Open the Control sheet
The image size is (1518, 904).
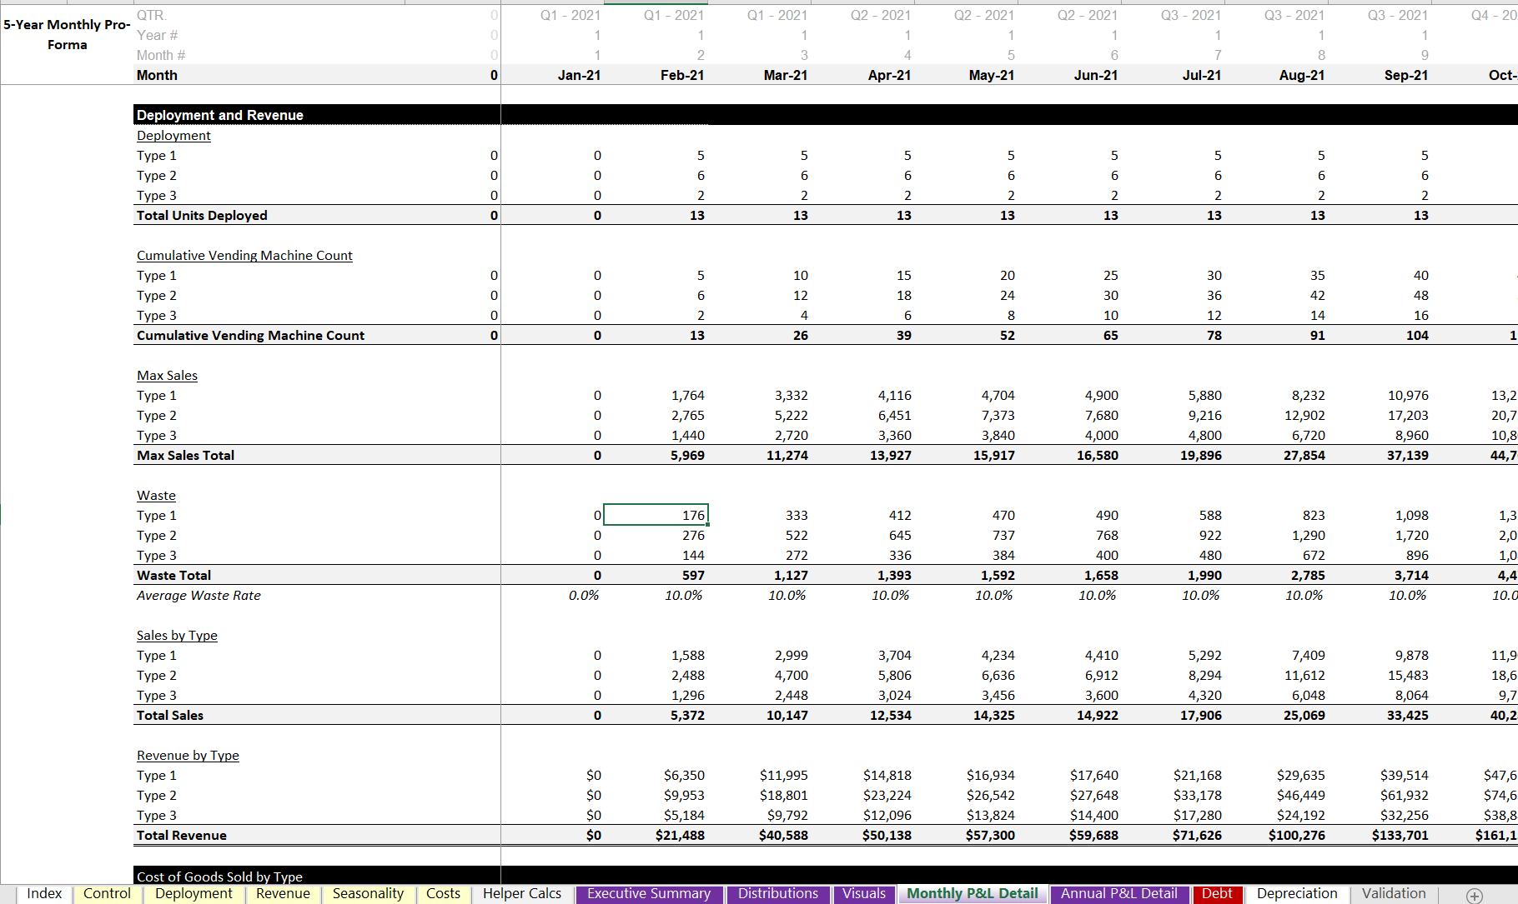pos(107,893)
